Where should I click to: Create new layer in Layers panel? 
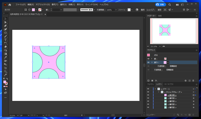tap(189, 115)
